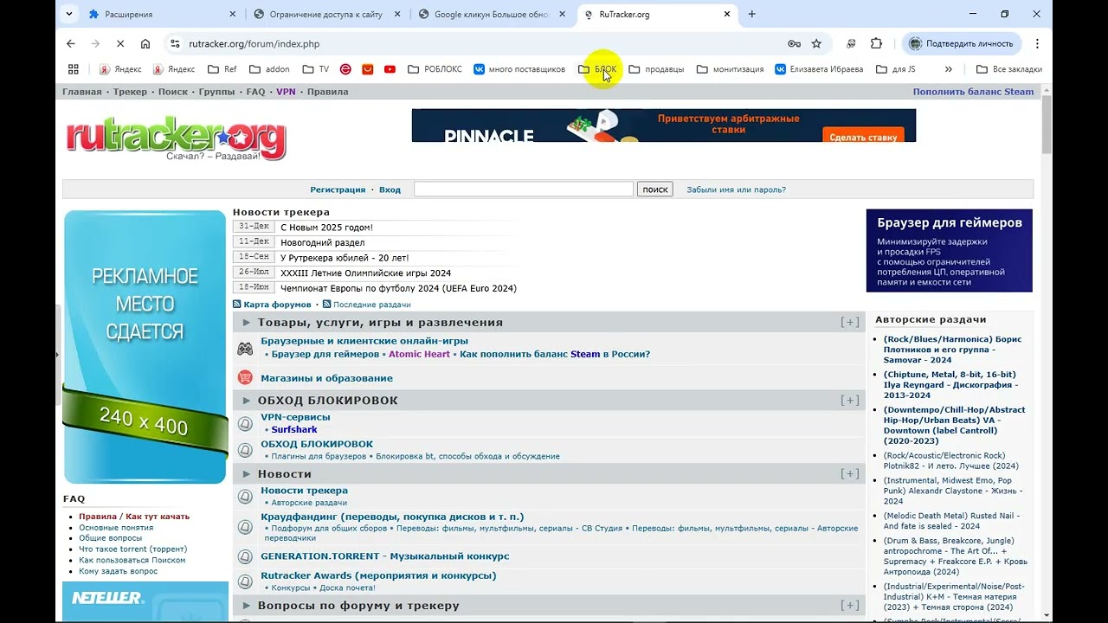Toggle the ОБХОД БЛОКИРОВОК [+] marker
Screen dimensions: 1108x623
pos(850,401)
